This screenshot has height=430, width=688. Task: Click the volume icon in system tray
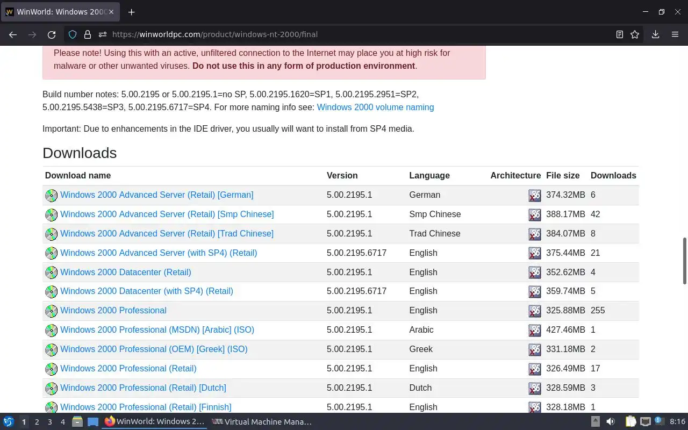click(x=611, y=422)
